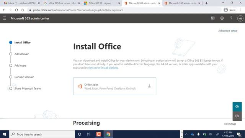
Task: Open the taskbar notification center
Action: click(x=239, y=134)
